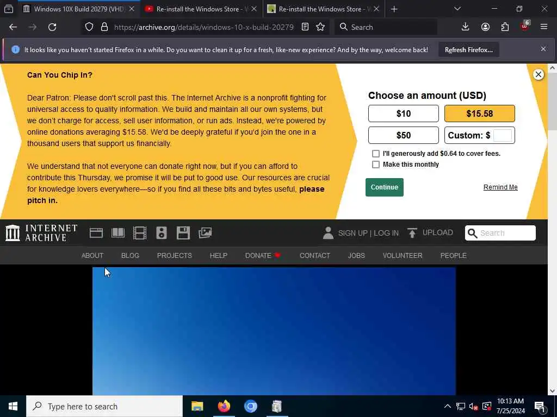The height and width of the screenshot is (417, 557).
Task: Click the Refresh Firefox... button
Action: [x=468, y=50]
